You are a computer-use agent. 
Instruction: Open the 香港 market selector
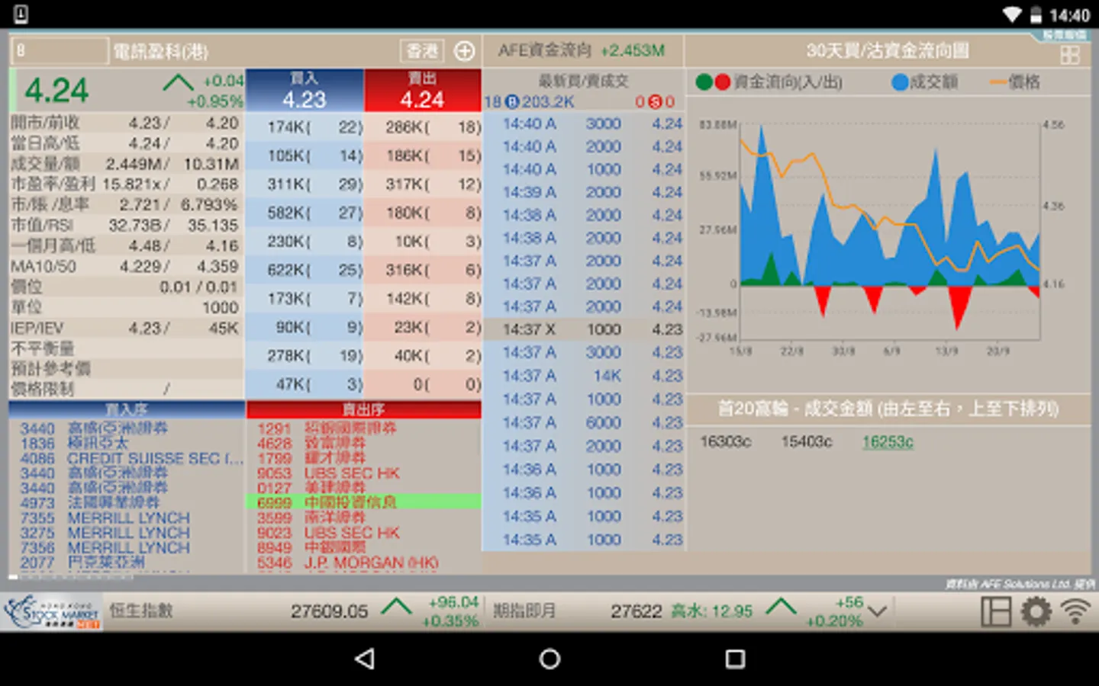point(422,51)
